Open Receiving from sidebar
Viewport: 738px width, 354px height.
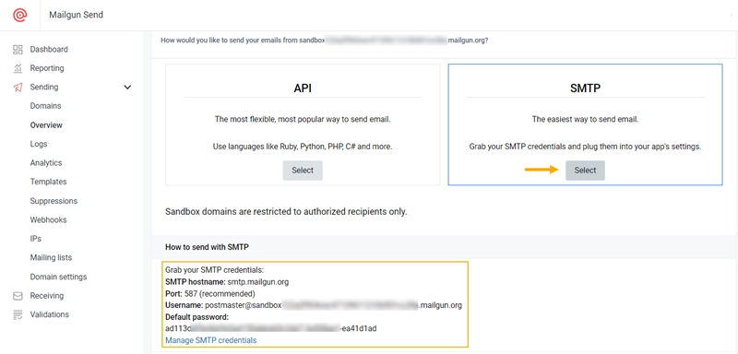click(47, 296)
